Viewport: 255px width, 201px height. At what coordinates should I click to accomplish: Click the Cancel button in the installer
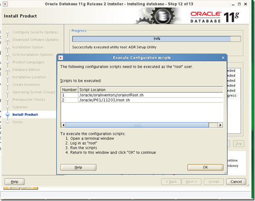click(236, 181)
